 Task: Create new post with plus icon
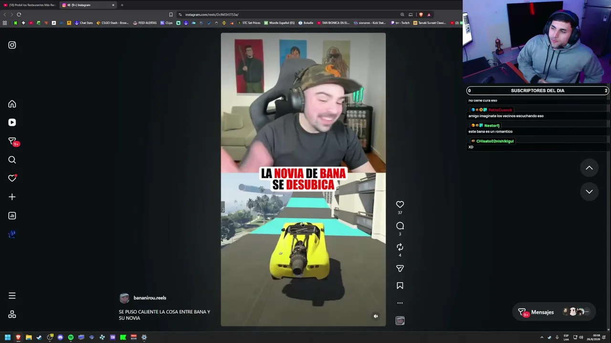(x=12, y=197)
